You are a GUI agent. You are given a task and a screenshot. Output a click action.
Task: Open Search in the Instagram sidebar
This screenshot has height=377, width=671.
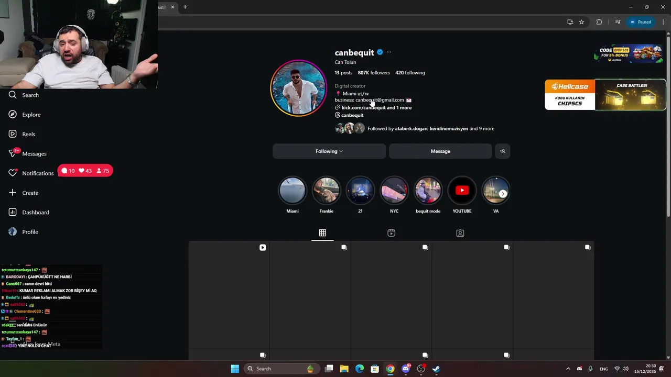point(24,95)
